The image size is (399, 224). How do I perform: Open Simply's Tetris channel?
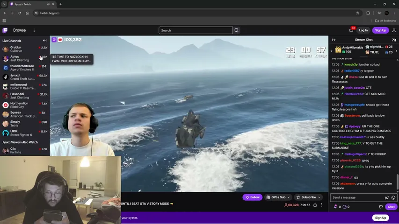[x=25, y=124]
